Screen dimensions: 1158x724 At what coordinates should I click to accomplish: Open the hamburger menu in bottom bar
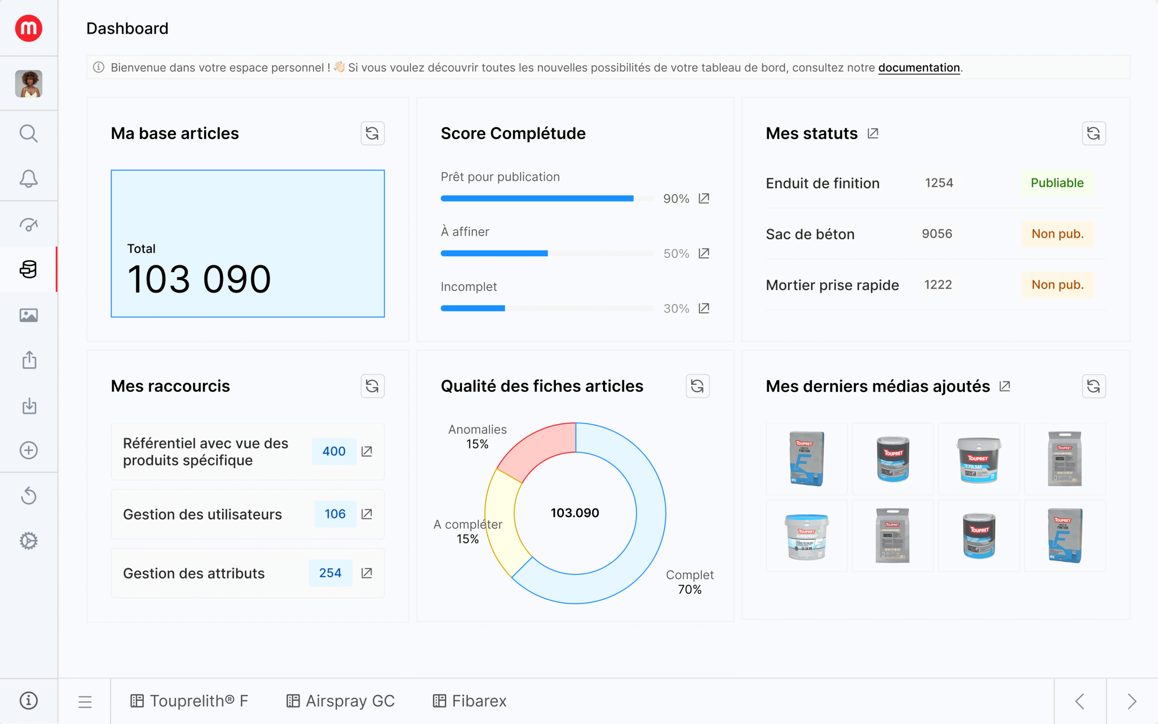tap(85, 701)
